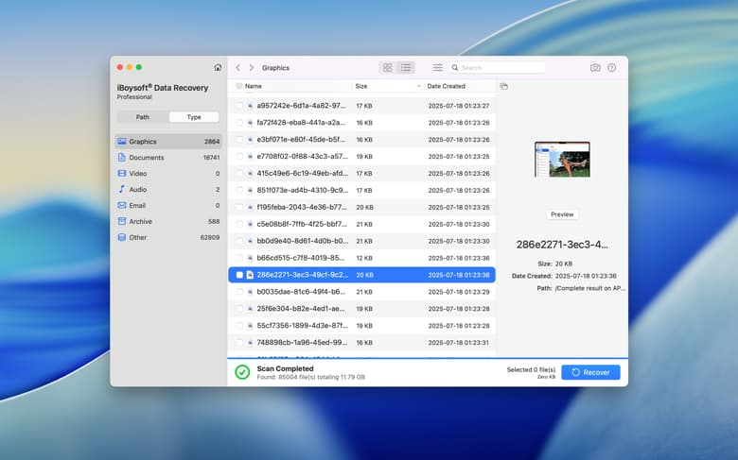The width and height of the screenshot is (738, 460).
Task: Select Other category in sidebar
Action: tap(168, 237)
